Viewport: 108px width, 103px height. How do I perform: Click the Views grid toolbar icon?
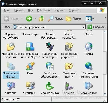coord(89,19)
